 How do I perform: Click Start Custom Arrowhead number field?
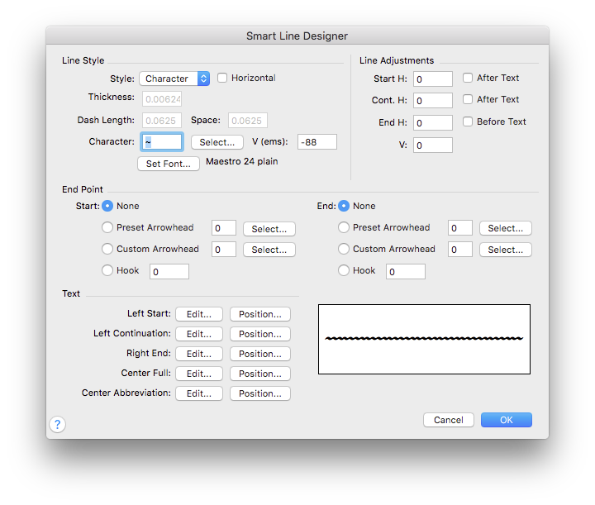point(224,250)
